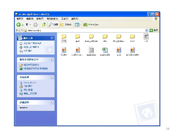The image size is (180, 135).
Task: Open the 檢視 (View) menu
Action: click(40, 19)
